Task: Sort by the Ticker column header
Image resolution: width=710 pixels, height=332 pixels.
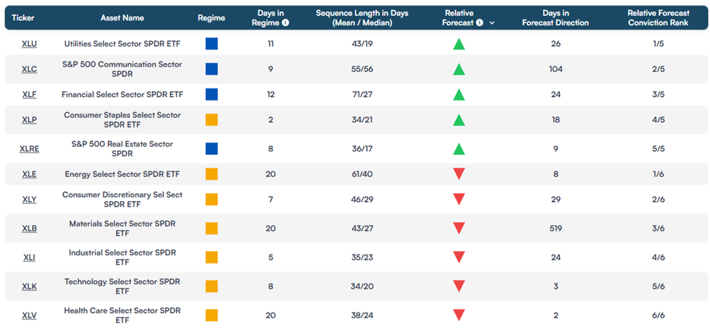Action: point(23,18)
